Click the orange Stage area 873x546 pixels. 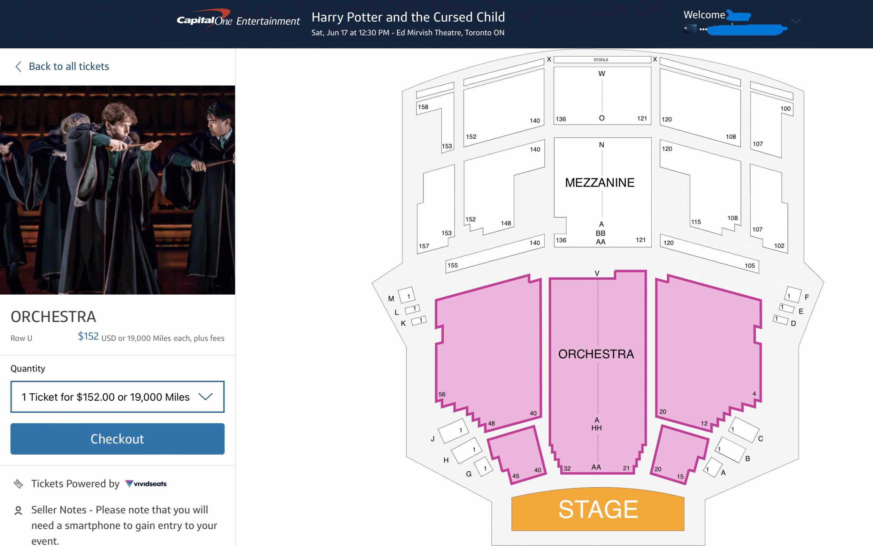(x=597, y=509)
